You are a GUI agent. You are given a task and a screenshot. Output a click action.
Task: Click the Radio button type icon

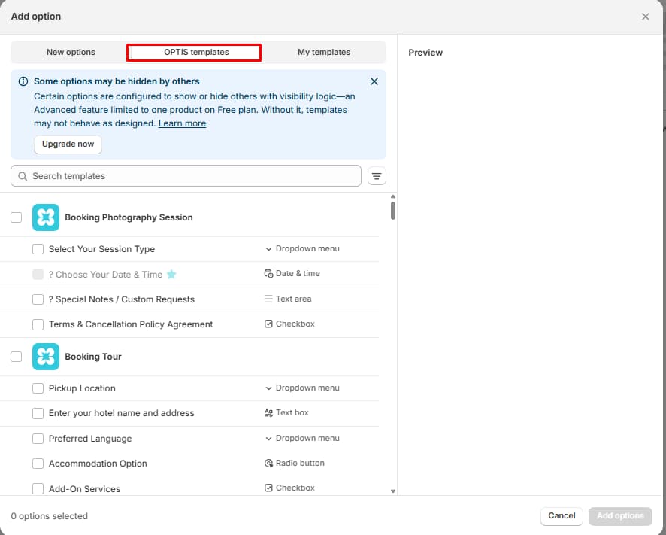coord(268,463)
